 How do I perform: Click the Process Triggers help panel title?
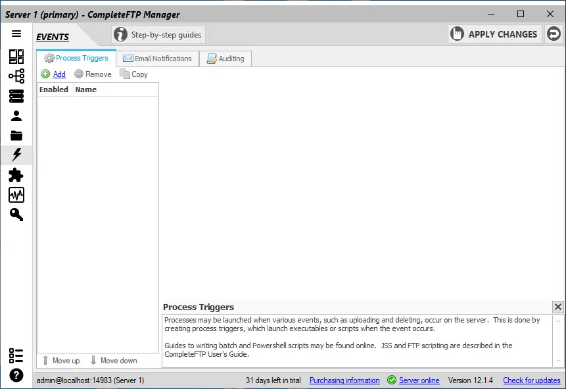click(x=199, y=307)
